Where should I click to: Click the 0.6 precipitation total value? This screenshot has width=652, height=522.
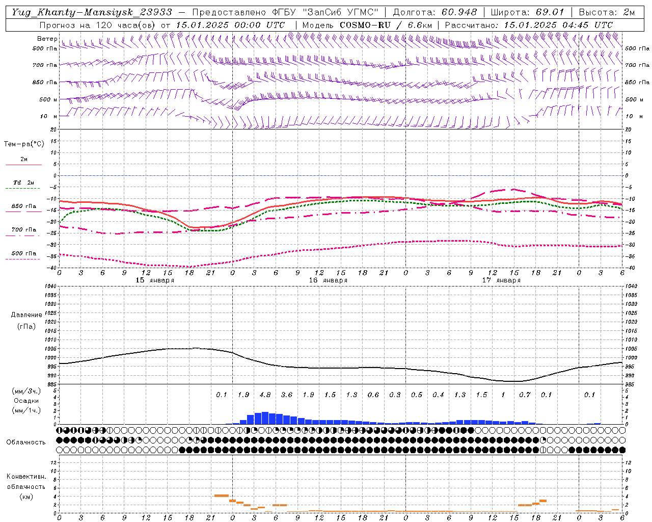tap(373, 395)
